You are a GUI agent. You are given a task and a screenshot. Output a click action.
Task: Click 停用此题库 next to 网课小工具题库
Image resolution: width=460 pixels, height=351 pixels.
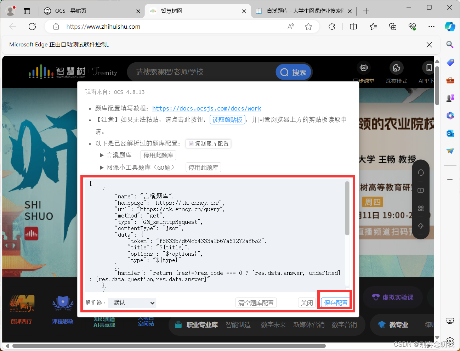[203, 168]
